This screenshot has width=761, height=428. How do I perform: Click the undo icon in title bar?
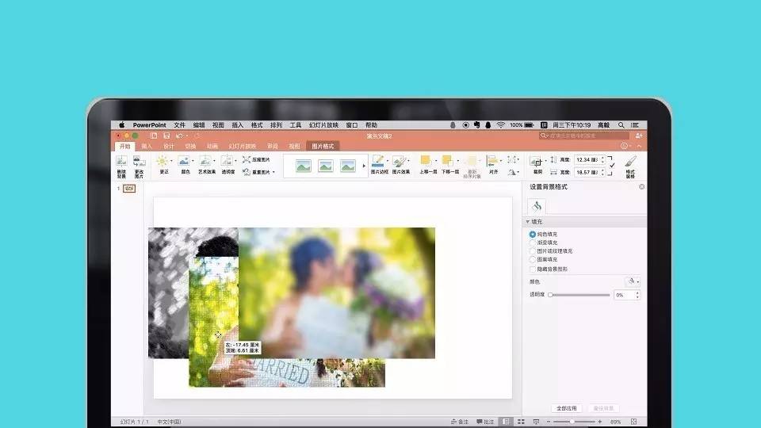pos(179,136)
